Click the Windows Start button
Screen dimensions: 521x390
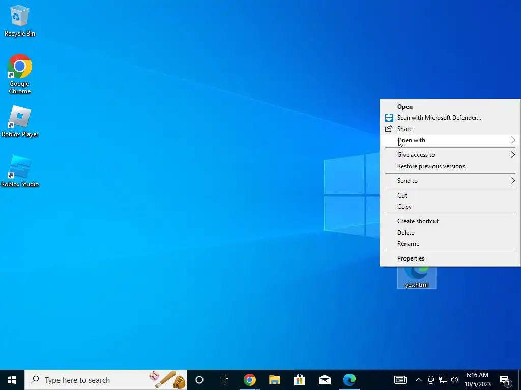(12, 380)
